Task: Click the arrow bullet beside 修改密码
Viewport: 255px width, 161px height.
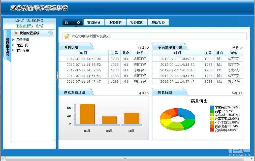Action: tap(13, 40)
